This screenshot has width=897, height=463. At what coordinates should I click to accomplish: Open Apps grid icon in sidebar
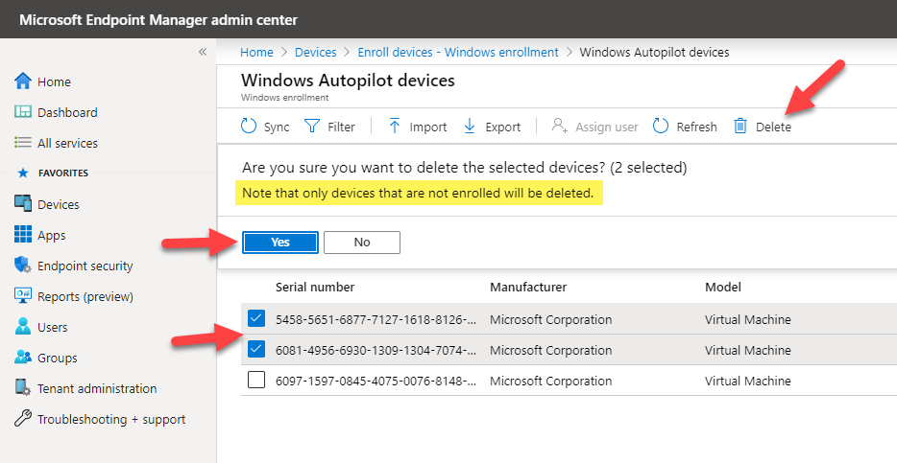24,235
